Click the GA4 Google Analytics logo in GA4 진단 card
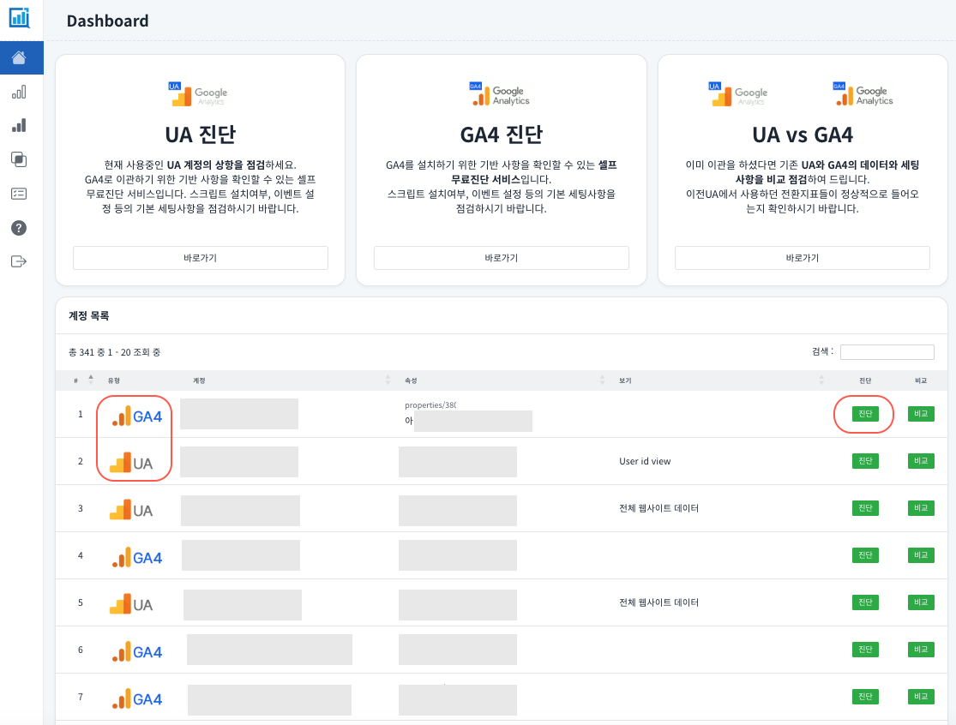The image size is (956, 725). [500, 94]
